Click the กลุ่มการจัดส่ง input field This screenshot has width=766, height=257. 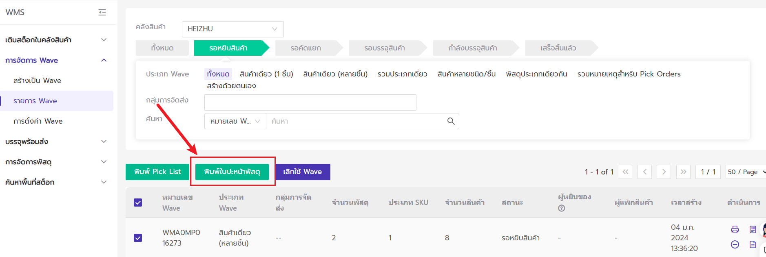click(x=310, y=102)
